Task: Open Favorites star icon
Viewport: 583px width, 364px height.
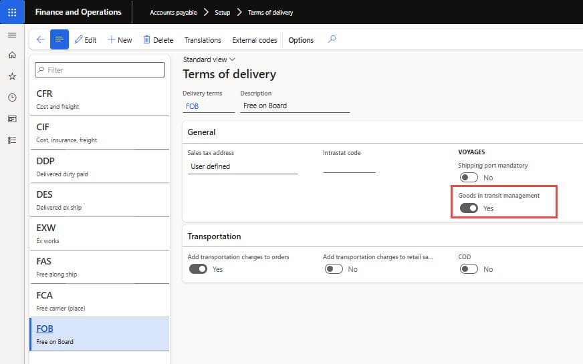Action: (x=12, y=77)
